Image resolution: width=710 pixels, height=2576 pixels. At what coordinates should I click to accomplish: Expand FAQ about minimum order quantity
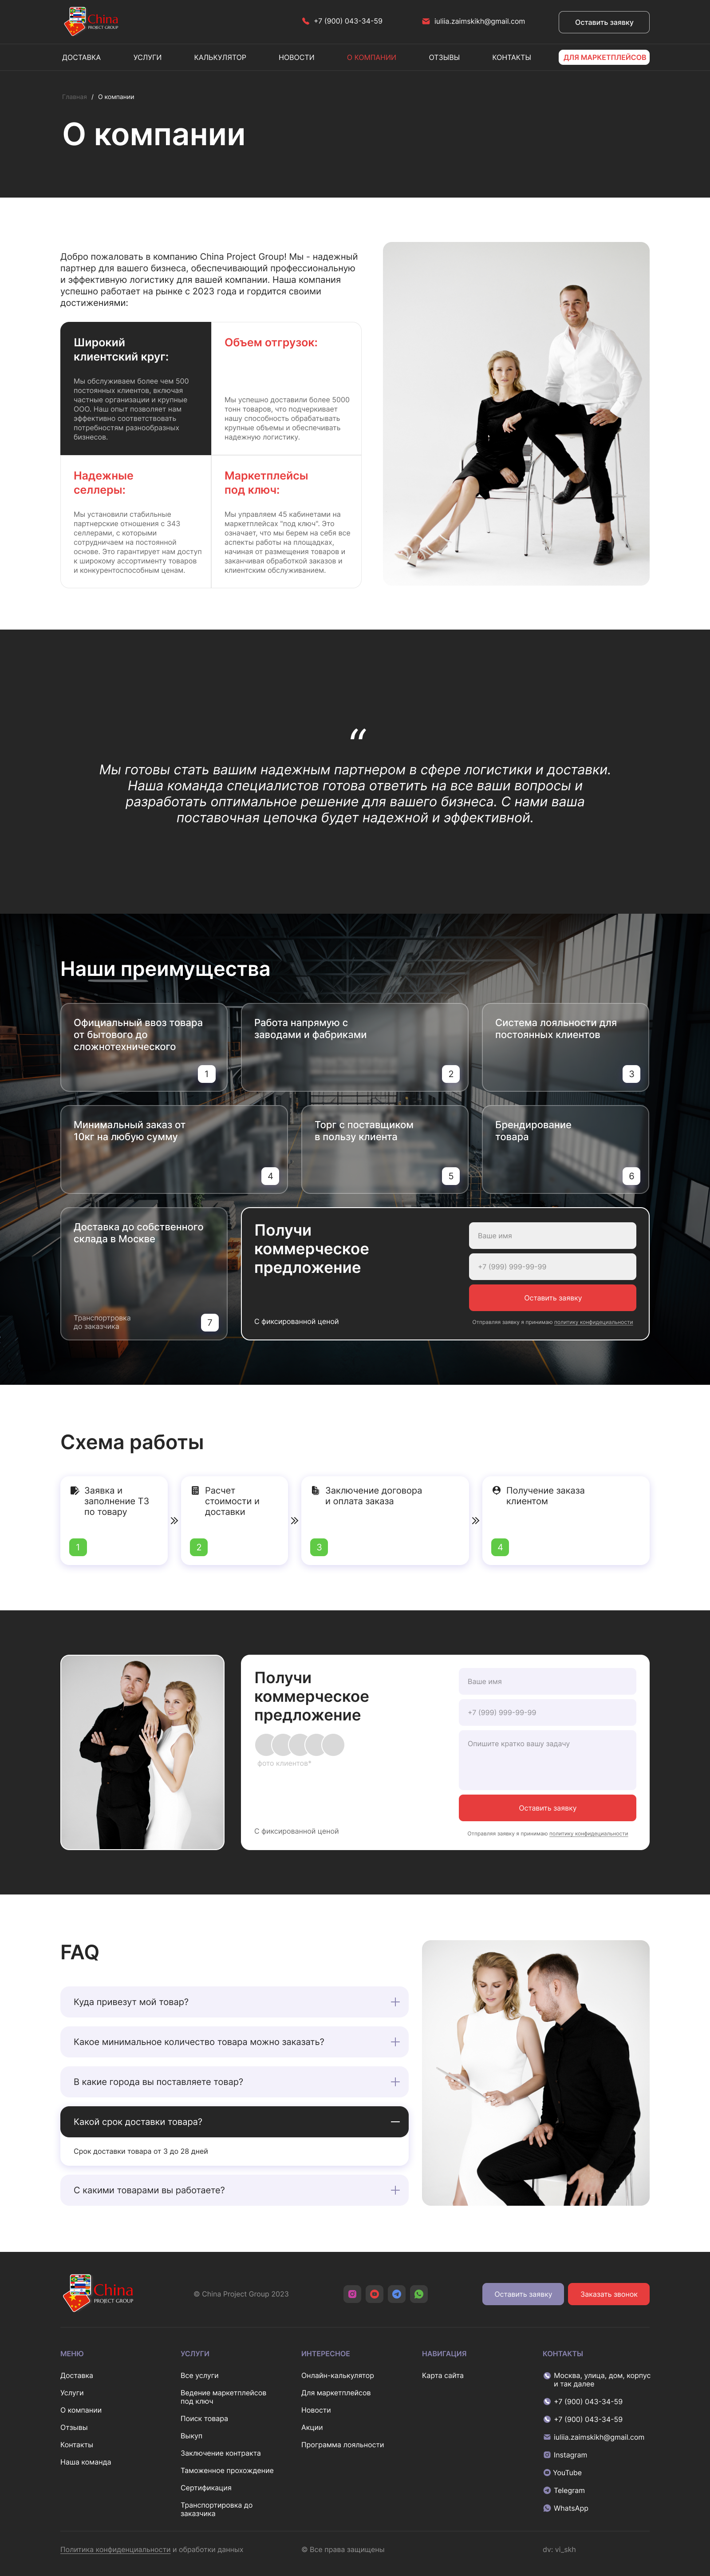(234, 2042)
